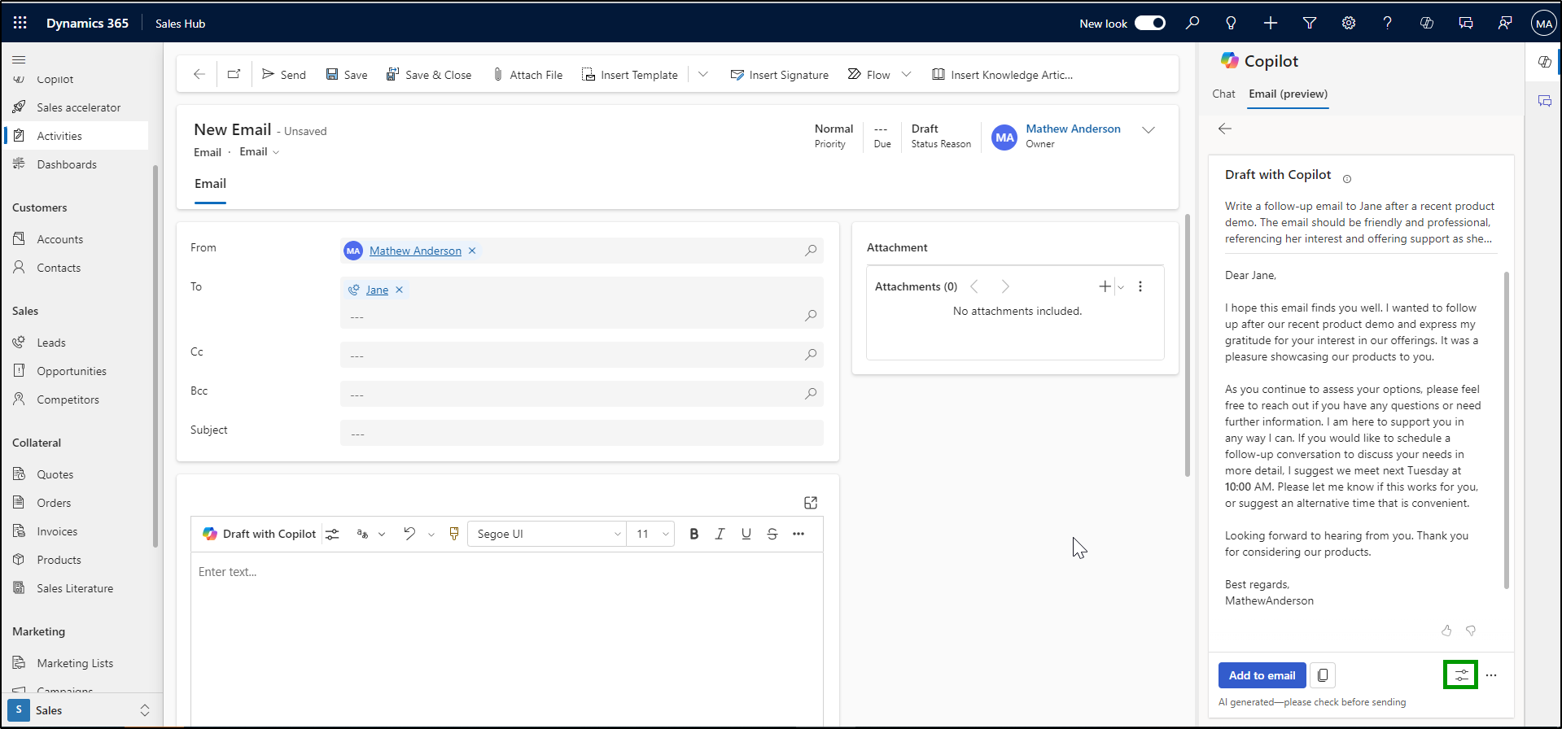
Task: Collapse the hamburger site map menu
Action: coord(19,59)
